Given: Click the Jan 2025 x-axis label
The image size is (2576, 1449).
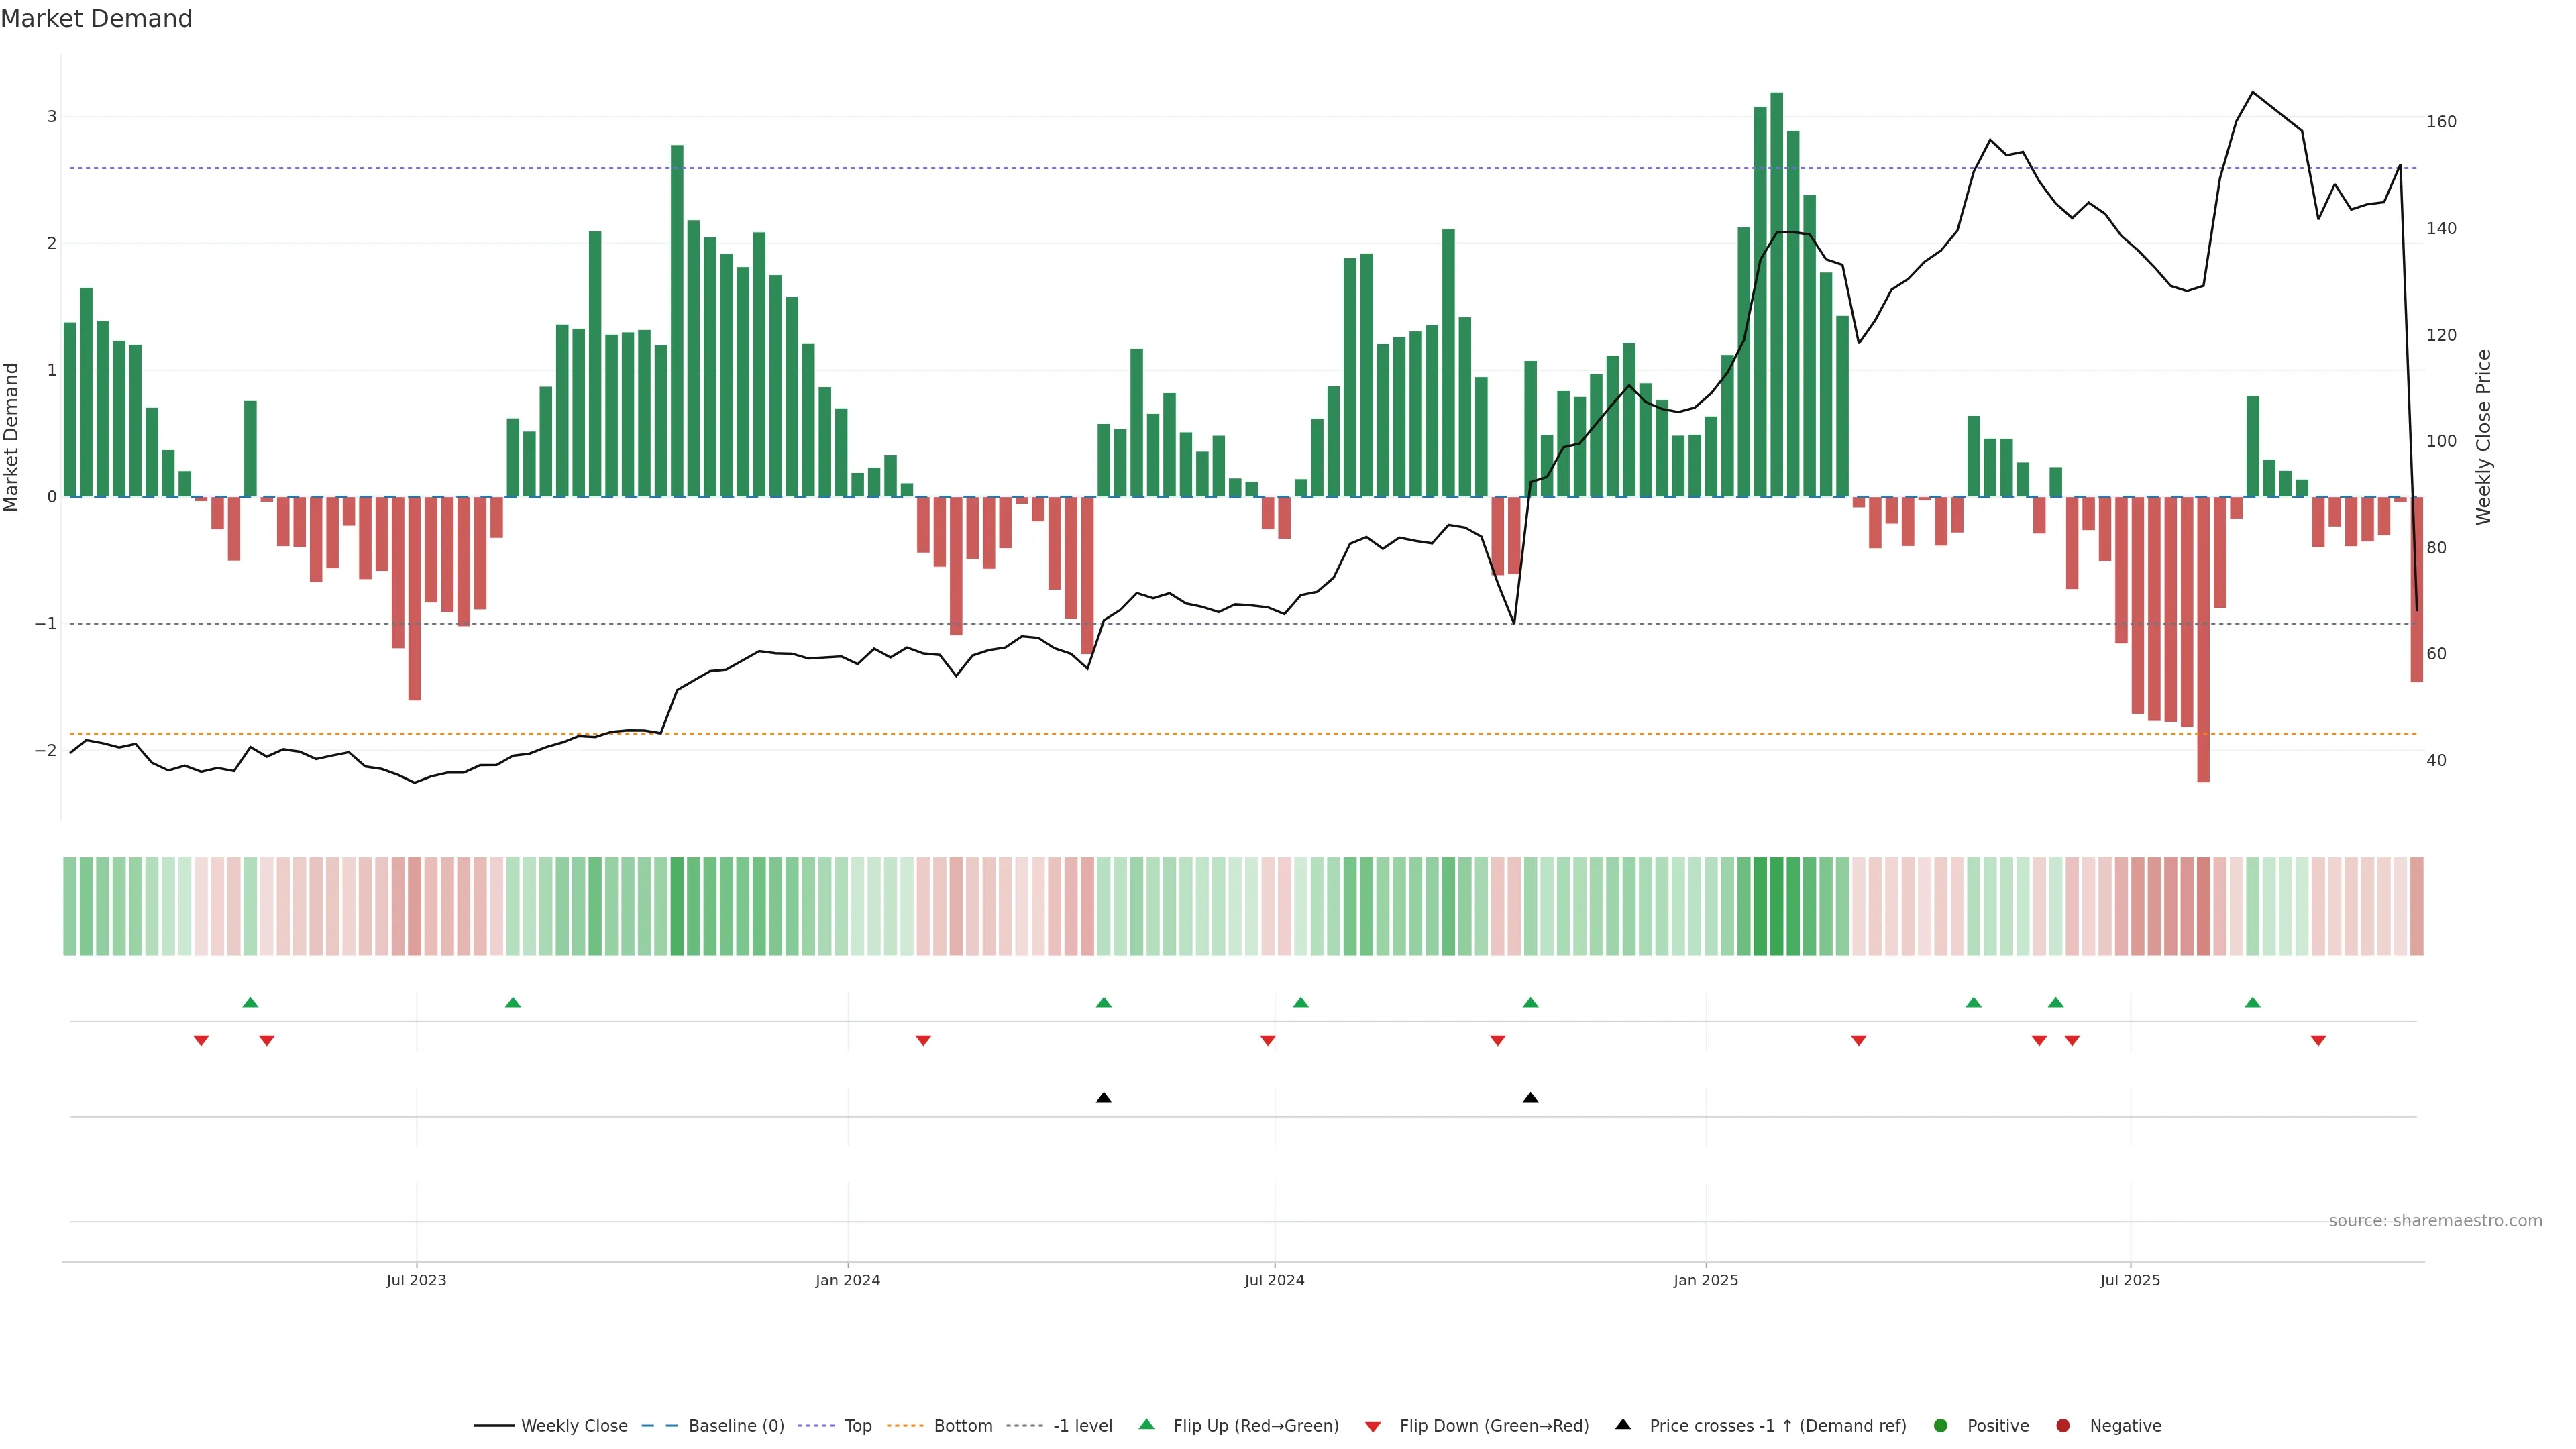Looking at the screenshot, I should (1706, 1280).
